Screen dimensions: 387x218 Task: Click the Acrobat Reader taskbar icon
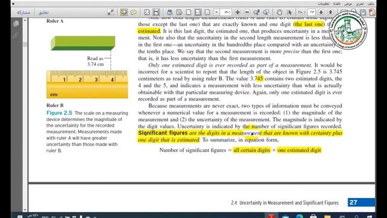(x=272, y=216)
